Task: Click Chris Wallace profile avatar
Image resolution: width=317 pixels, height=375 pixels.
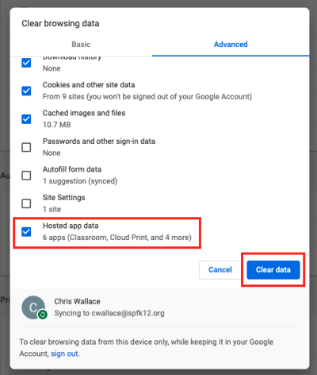Action: tap(33, 307)
